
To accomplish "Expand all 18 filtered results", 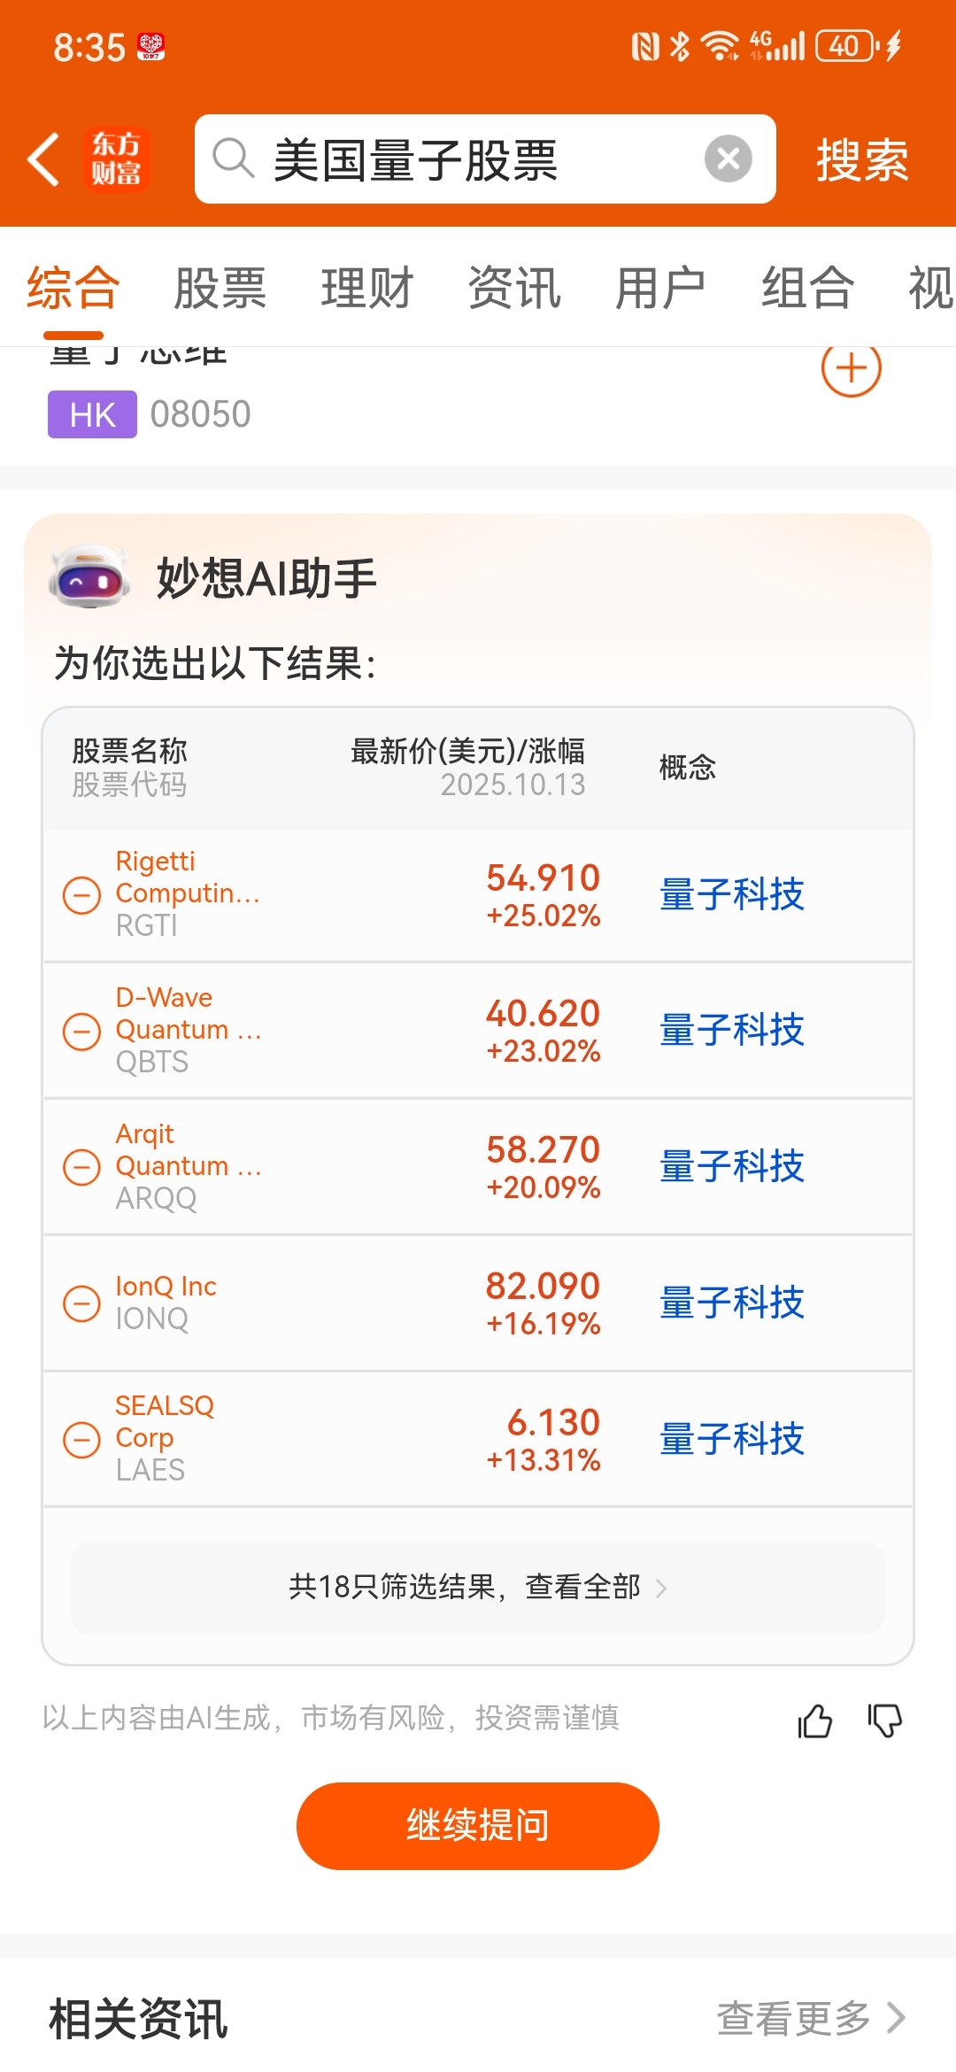I will click(x=478, y=1587).
